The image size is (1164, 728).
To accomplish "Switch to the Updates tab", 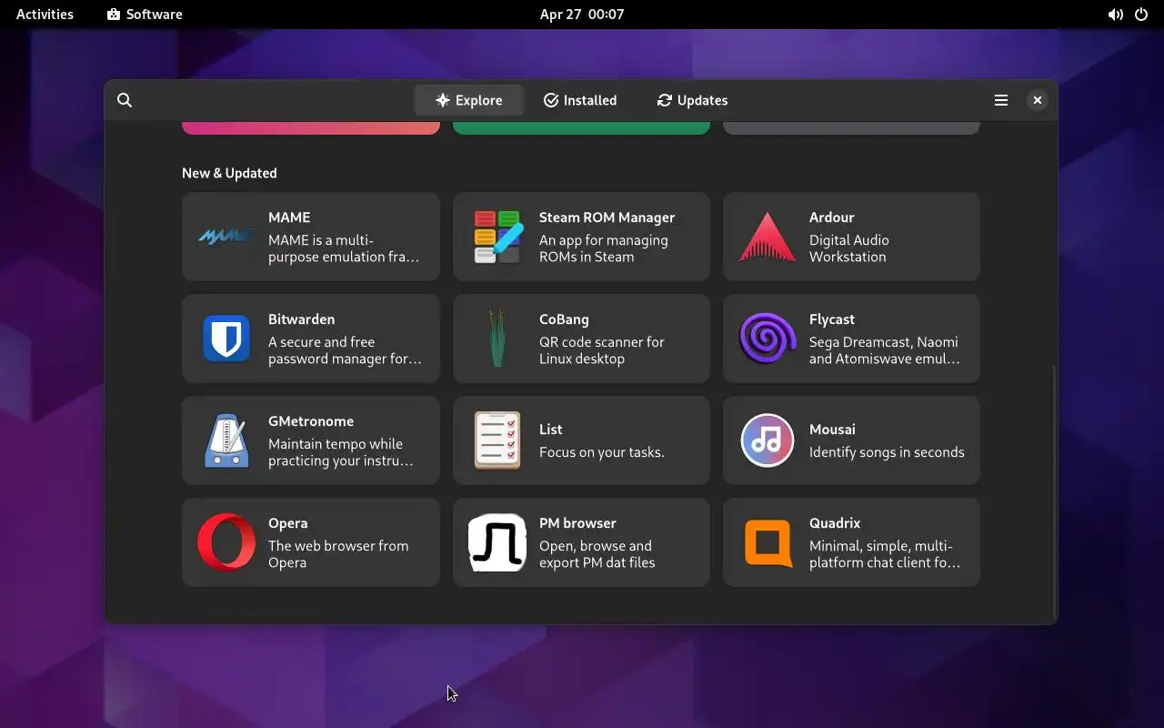I will pyautogui.click(x=692, y=100).
